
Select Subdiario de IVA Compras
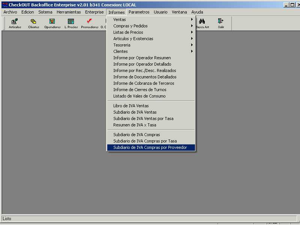pos(151,135)
